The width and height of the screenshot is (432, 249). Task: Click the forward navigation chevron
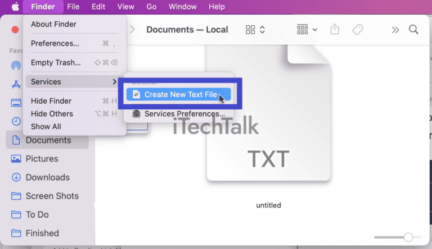(132, 29)
